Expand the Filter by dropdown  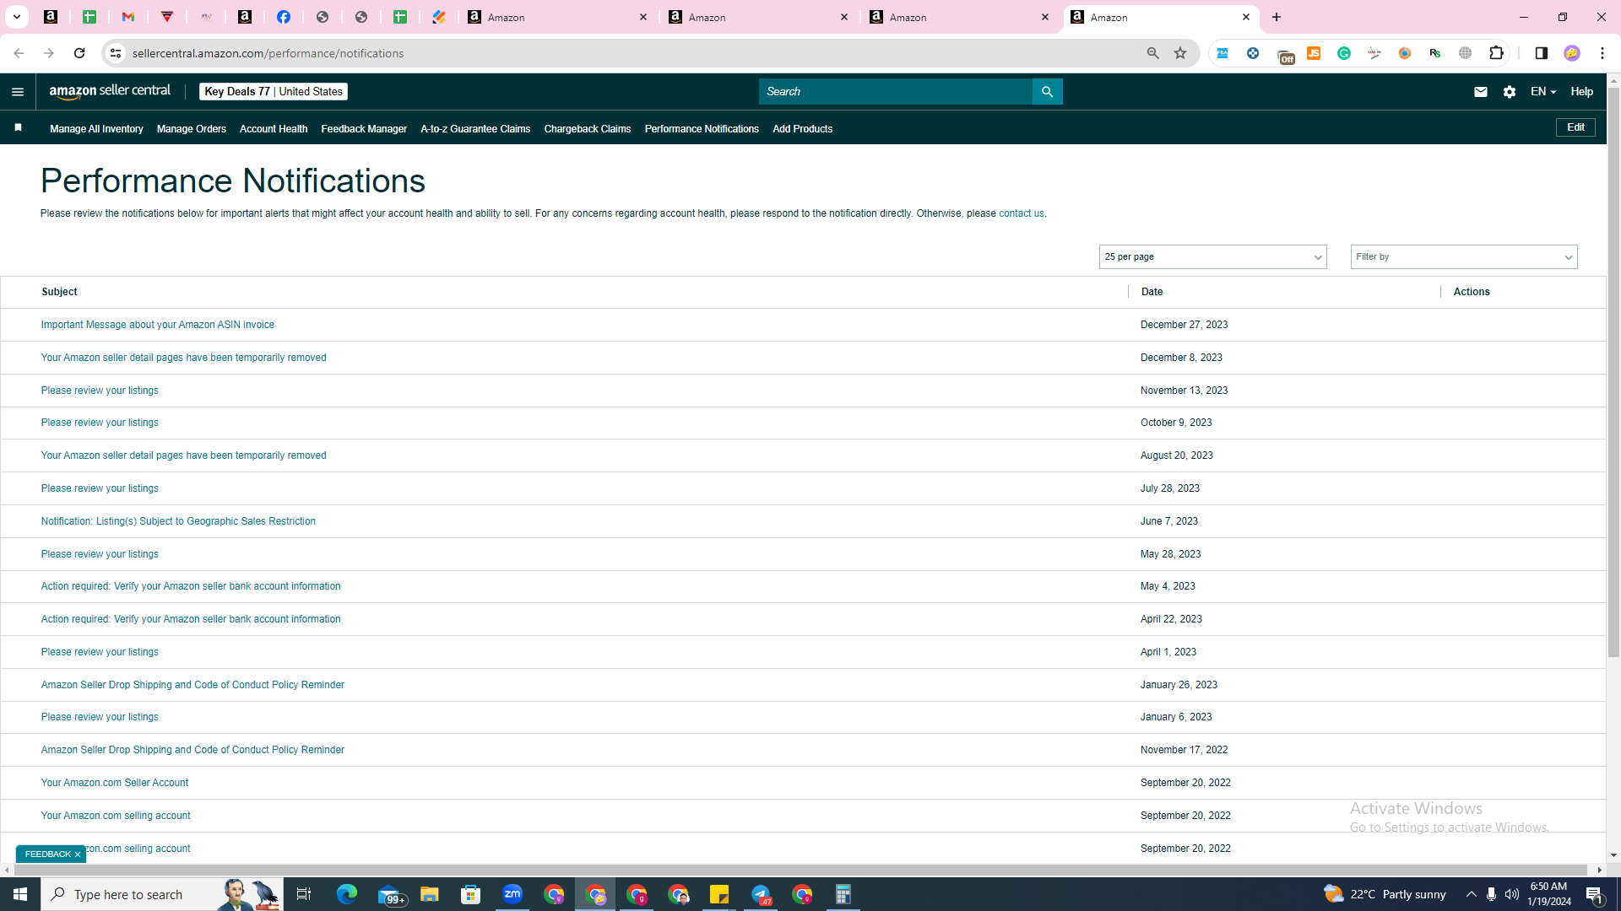pos(1464,257)
